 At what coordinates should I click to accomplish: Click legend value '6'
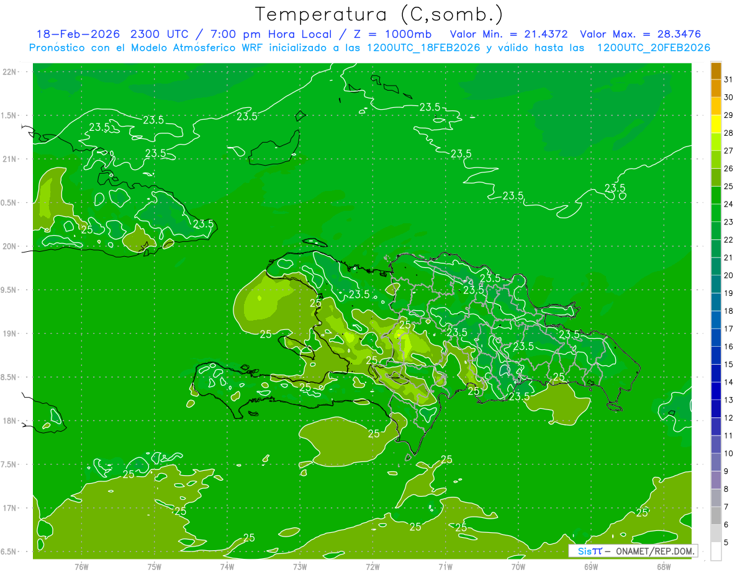tap(726, 525)
